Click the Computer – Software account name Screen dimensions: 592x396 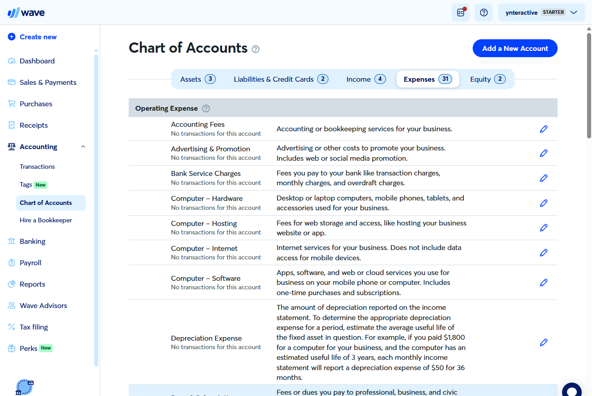(x=206, y=279)
